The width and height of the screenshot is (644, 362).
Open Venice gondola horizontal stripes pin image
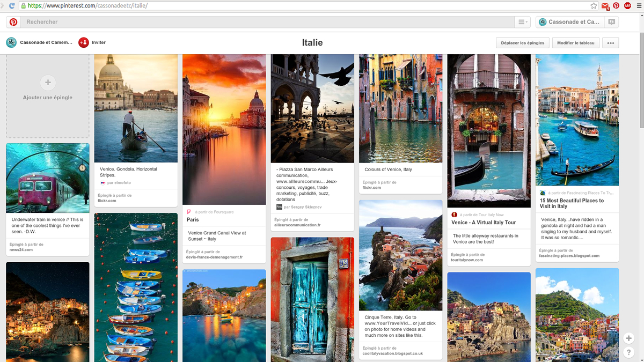click(136, 108)
